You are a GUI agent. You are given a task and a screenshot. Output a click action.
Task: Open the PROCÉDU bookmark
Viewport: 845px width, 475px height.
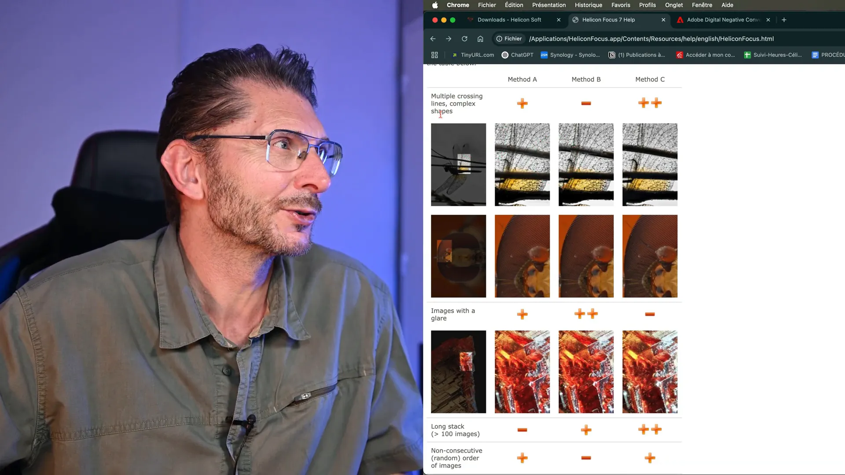tap(828, 55)
